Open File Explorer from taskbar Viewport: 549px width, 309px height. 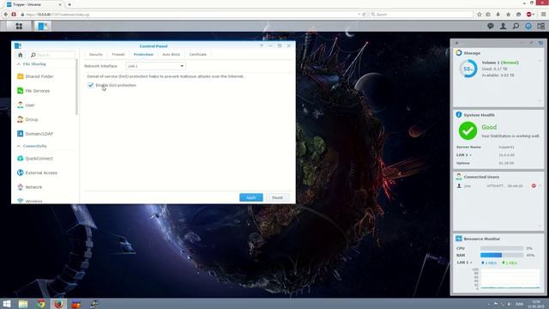(23, 304)
